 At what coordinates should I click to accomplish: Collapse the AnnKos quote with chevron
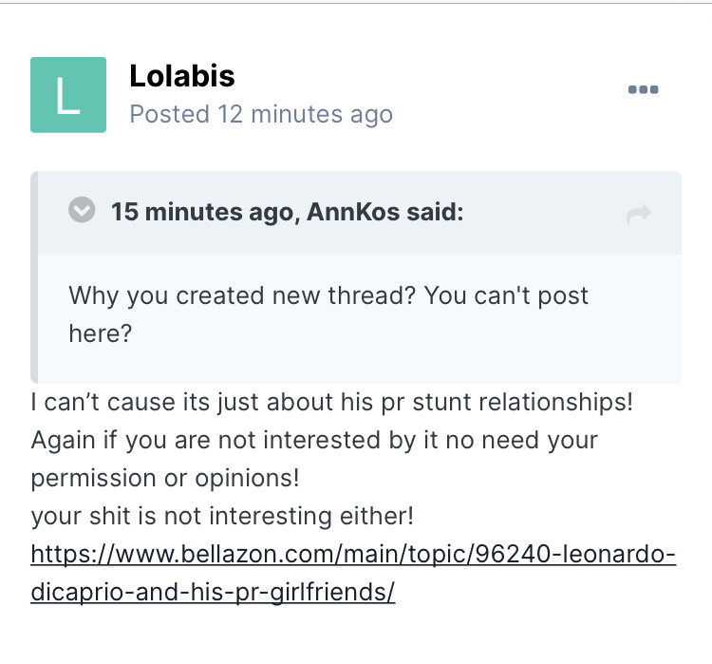click(x=83, y=211)
